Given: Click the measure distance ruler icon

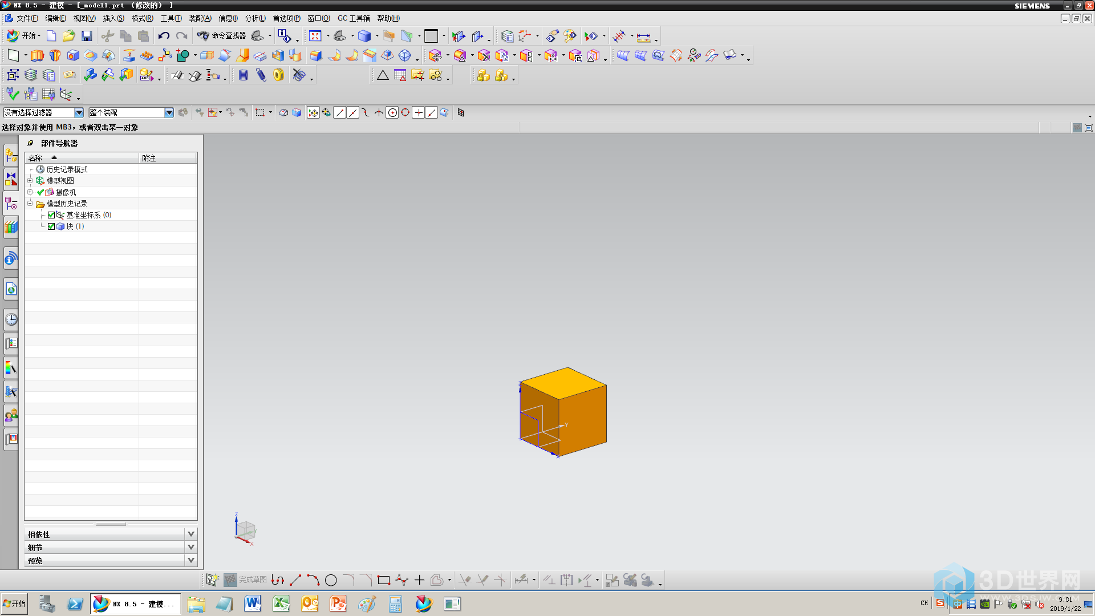Looking at the screenshot, I should 643,37.
